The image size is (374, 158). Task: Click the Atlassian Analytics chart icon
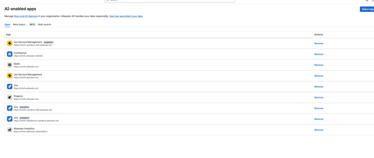click(x=9, y=130)
